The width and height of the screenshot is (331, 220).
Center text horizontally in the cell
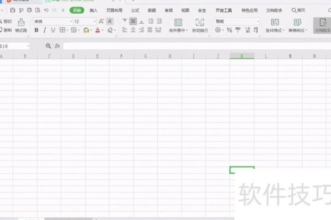[x=133, y=30]
